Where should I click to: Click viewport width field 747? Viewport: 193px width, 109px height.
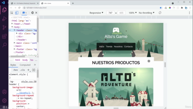point(110,13)
